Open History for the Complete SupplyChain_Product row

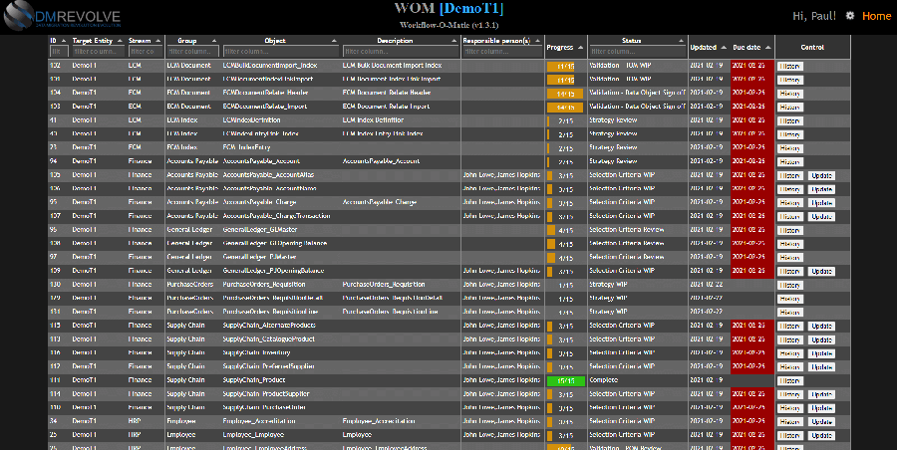789,380
